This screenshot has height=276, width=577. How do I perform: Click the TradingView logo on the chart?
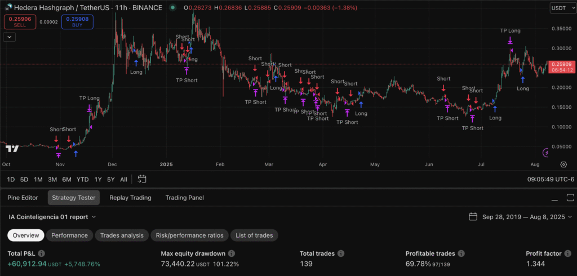tap(12, 149)
